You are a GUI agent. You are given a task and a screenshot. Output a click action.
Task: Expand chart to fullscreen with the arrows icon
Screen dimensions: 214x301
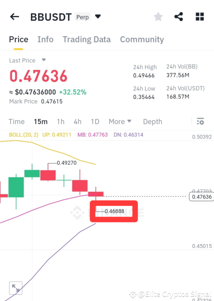pos(16,288)
